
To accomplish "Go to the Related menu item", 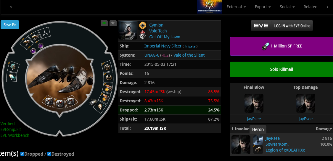I will pos(310,7).
